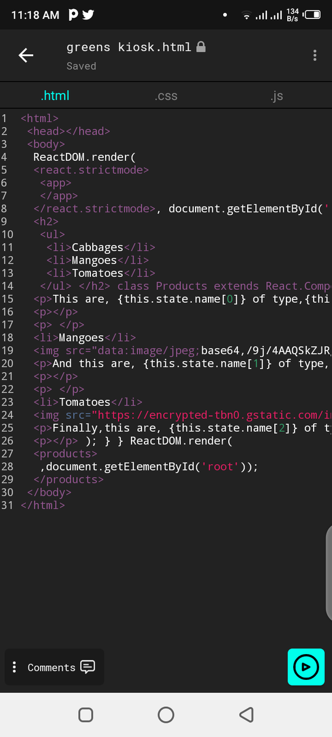This screenshot has width=332, height=737.
Task: Click the <h2> tag on line 9
Action: [46, 221]
